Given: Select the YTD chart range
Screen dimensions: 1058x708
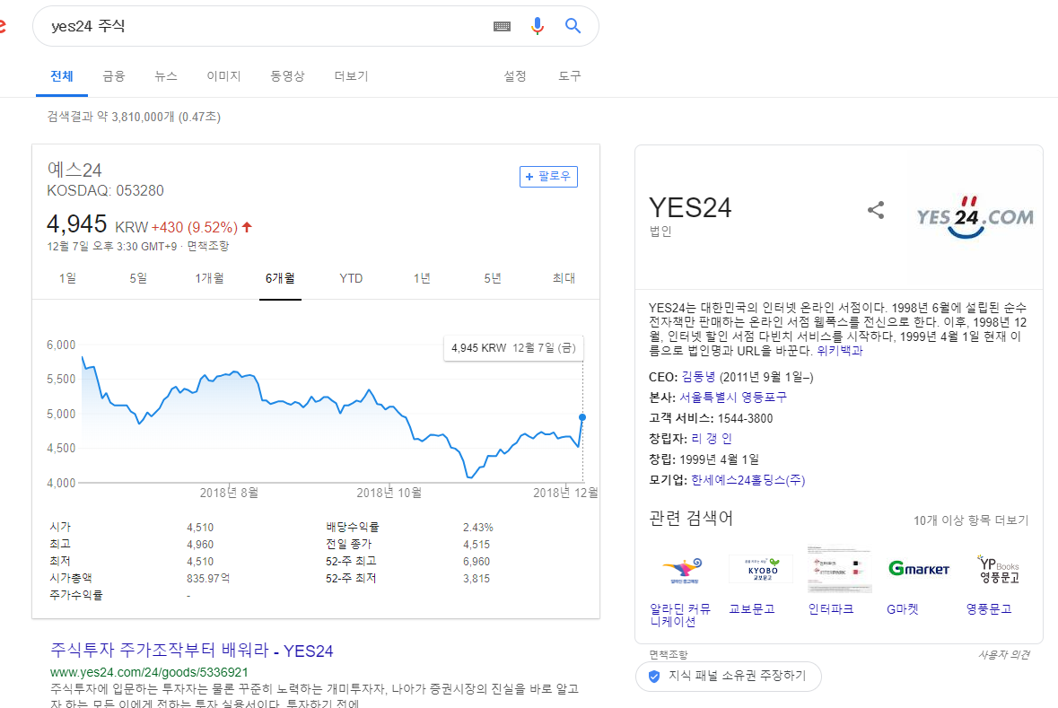Looking at the screenshot, I should [351, 278].
